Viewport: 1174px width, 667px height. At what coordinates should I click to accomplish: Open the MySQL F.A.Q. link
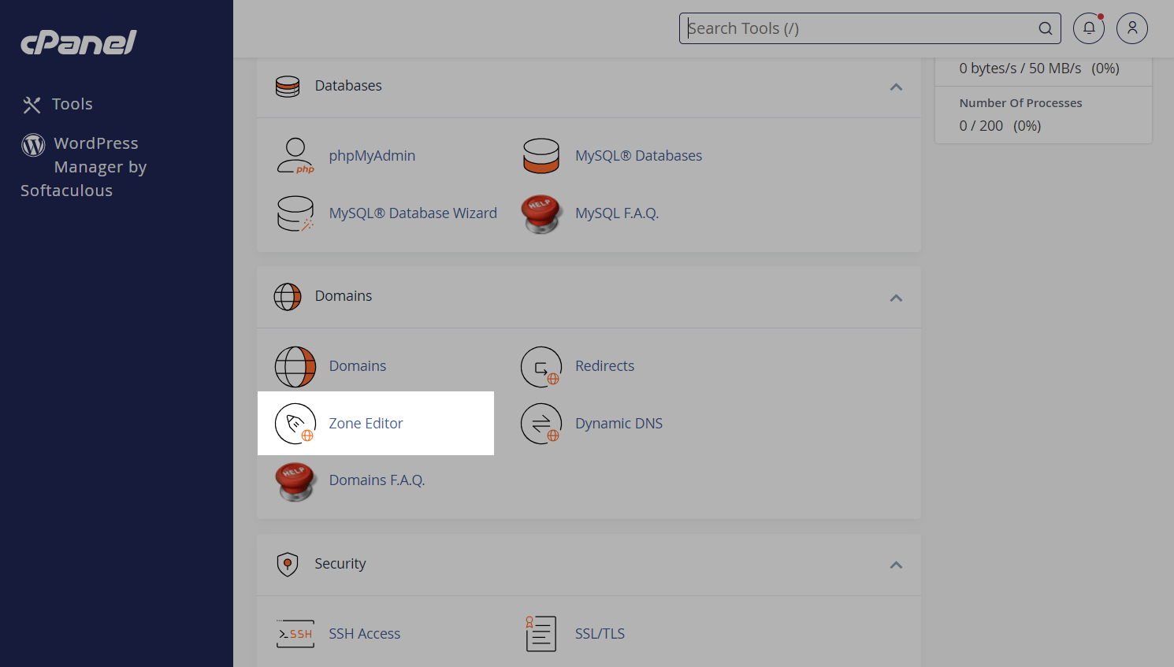(617, 213)
